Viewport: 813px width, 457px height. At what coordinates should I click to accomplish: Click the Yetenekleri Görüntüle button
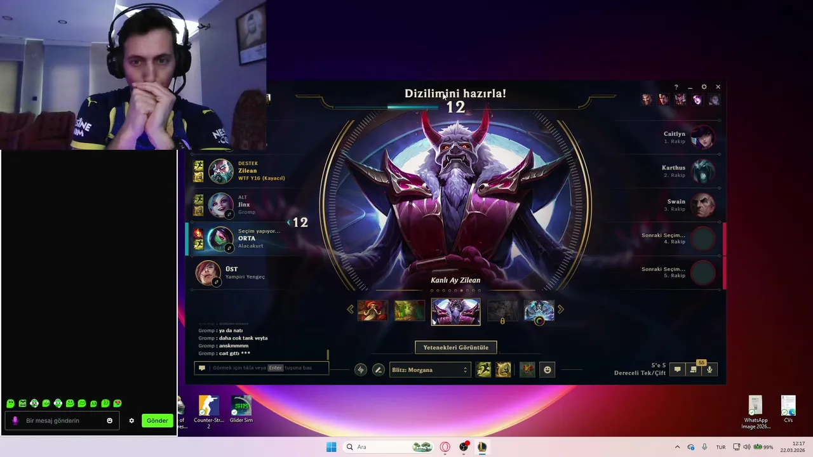[456, 347]
